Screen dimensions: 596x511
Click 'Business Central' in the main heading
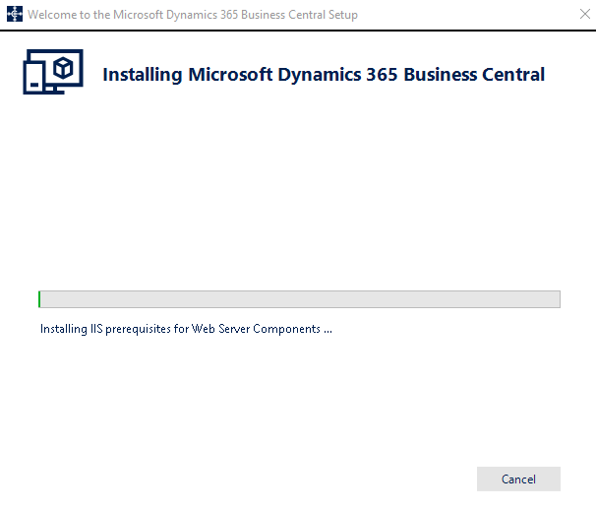(474, 74)
